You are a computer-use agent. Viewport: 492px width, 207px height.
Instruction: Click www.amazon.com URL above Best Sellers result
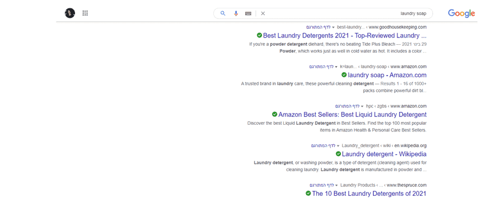[x=409, y=106]
